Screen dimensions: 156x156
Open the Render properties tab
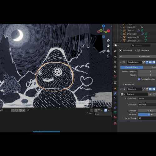click(115, 57)
